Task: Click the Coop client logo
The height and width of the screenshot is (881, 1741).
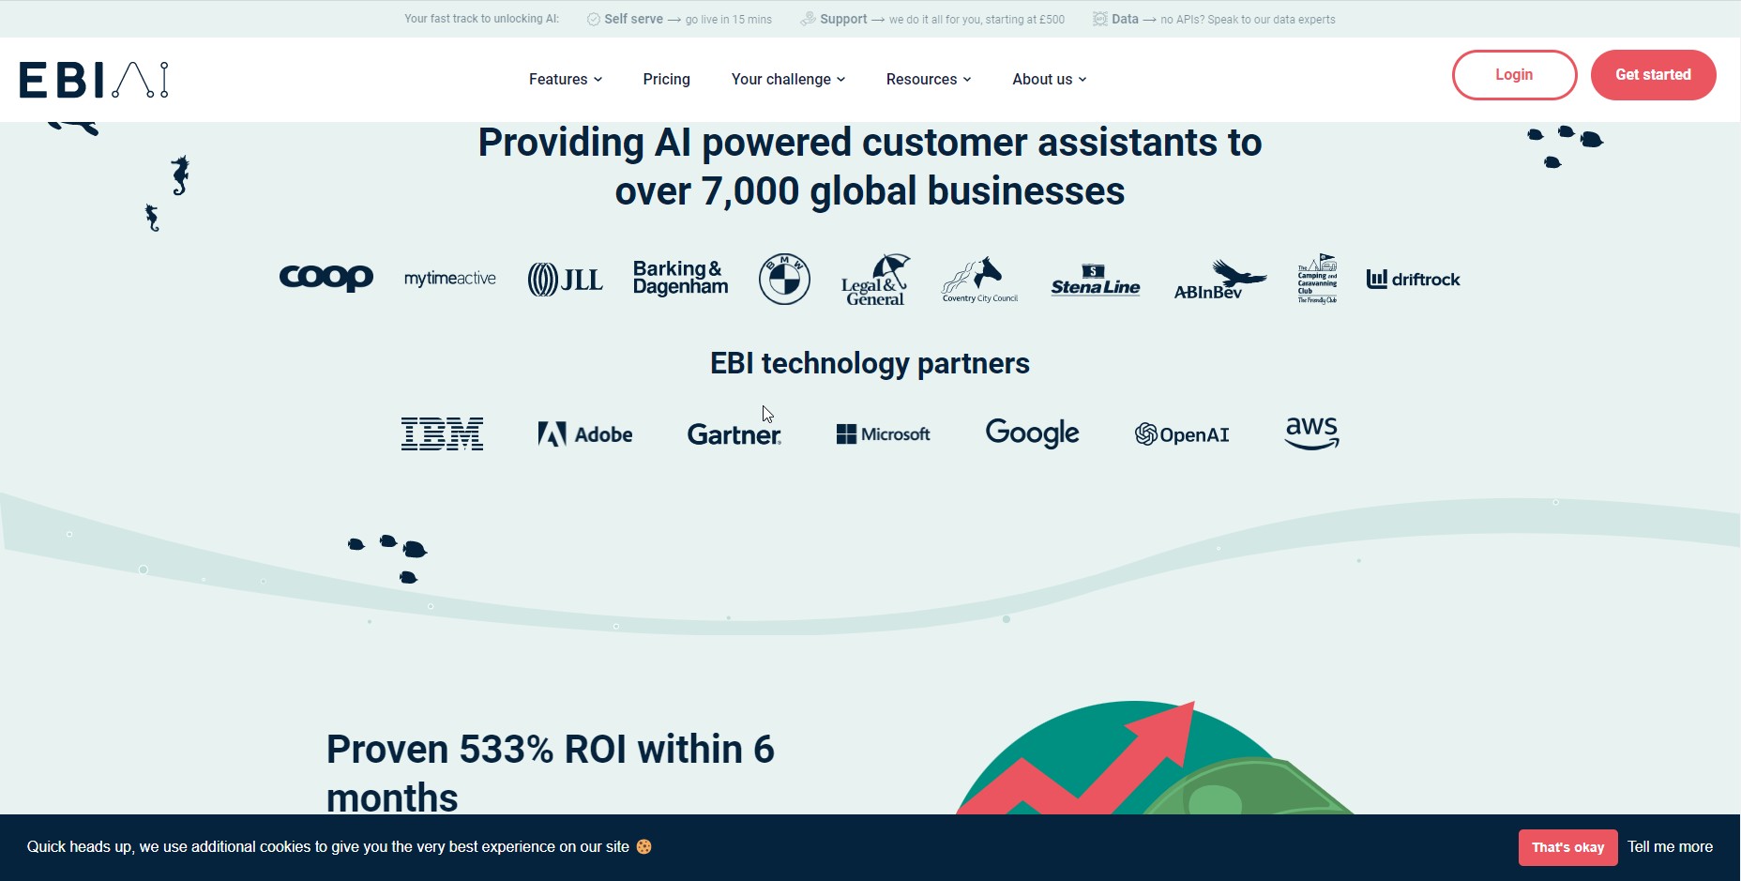Action: [x=326, y=278]
